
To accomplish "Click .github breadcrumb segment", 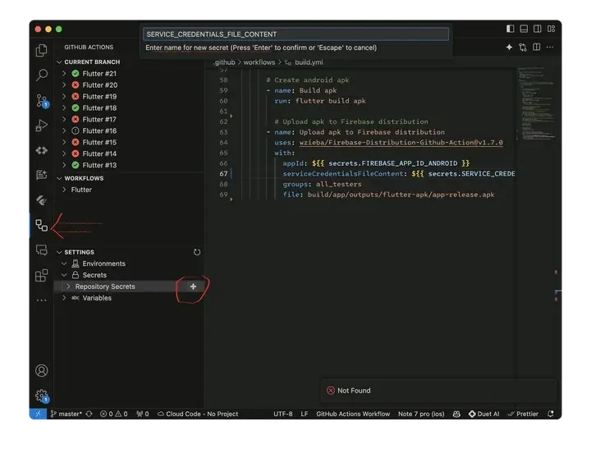I will pos(225,62).
